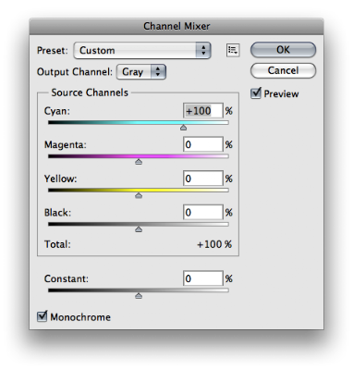Toggle the Preview checkbox

click(256, 93)
